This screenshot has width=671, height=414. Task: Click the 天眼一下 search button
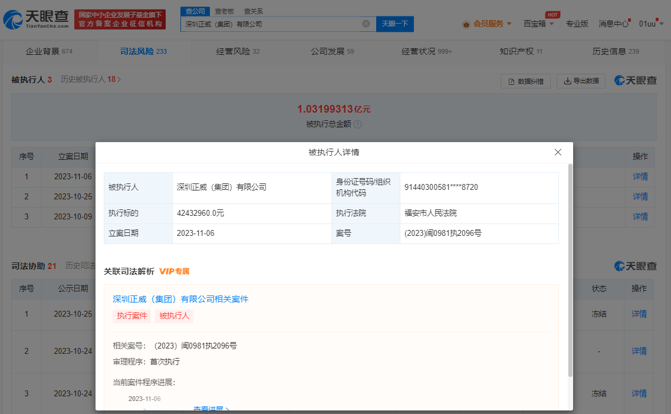point(394,24)
